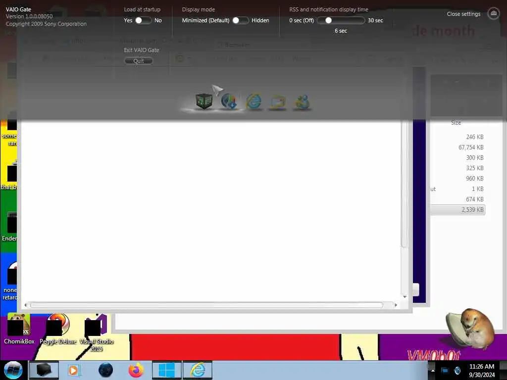Click the horizontal scrollbar left arrow
The height and width of the screenshot is (380, 507).
click(26, 305)
